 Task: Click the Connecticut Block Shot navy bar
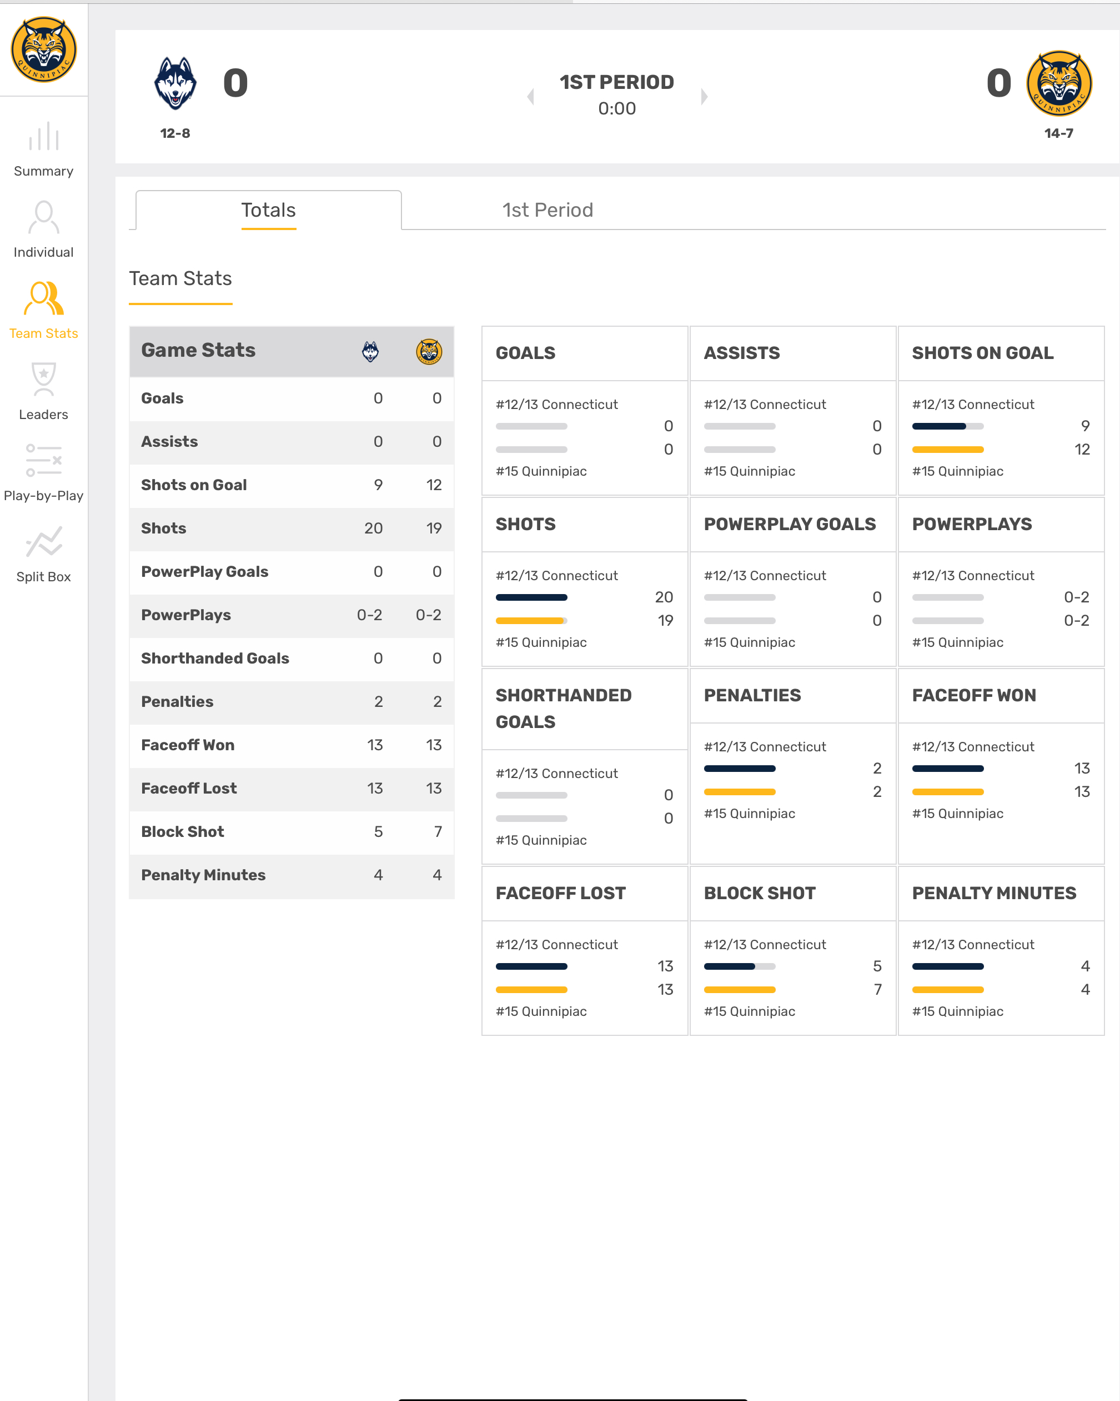(729, 966)
